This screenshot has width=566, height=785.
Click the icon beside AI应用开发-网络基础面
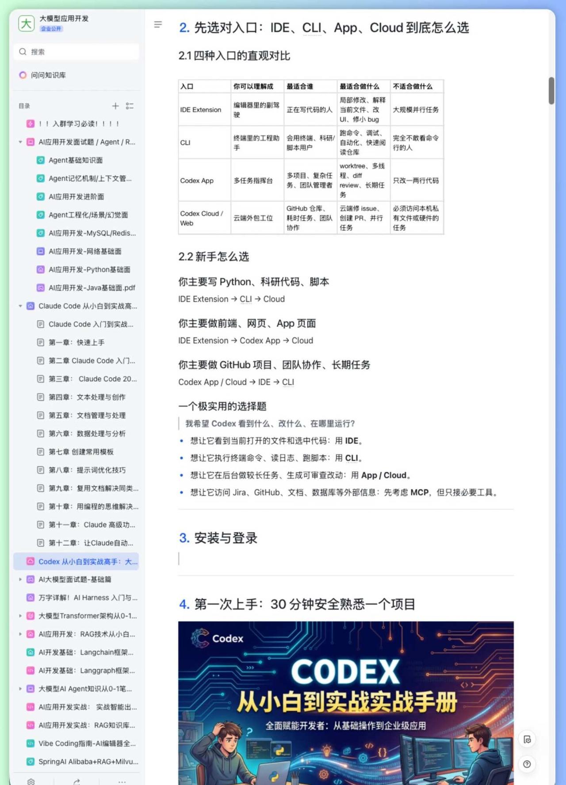click(41, 251)
